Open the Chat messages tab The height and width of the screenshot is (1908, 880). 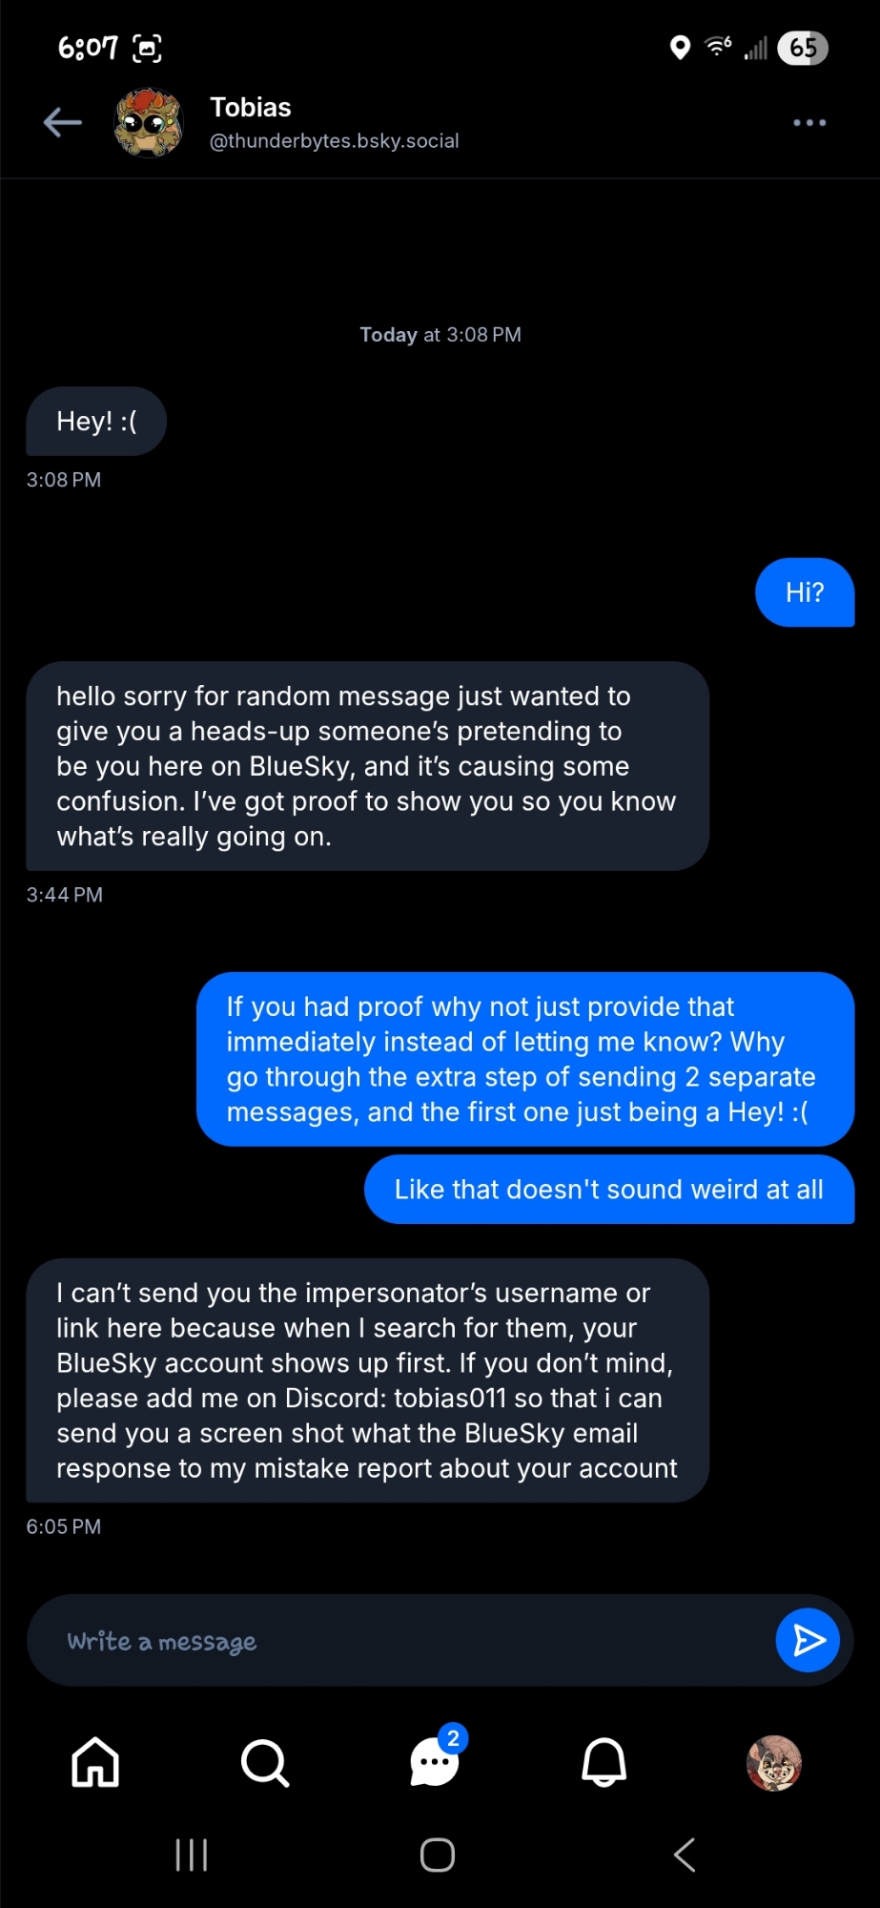click(435, 1762)
